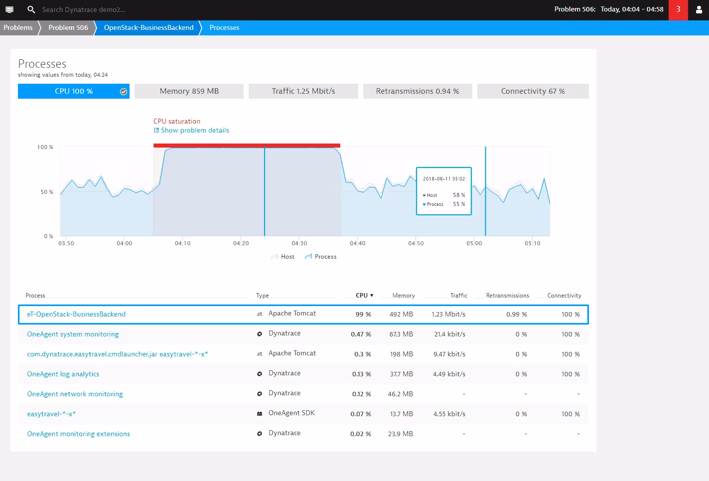Click the 0.47 % CPU value
The height and width of the screenshot is (481, 709).
tap(361, 334)
